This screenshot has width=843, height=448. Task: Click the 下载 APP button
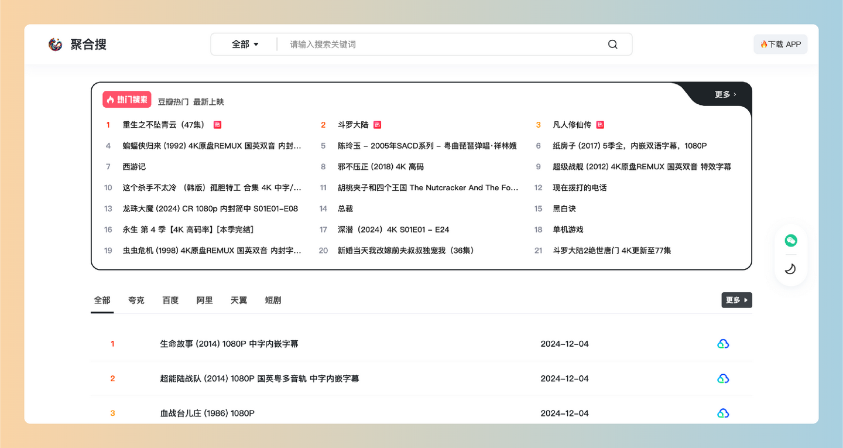[780, 45]
